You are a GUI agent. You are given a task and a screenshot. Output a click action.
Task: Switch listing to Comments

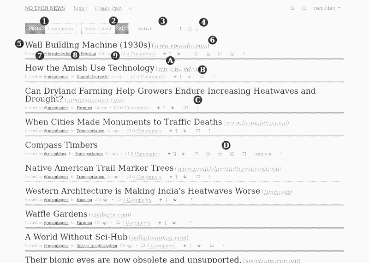[60, 29]
